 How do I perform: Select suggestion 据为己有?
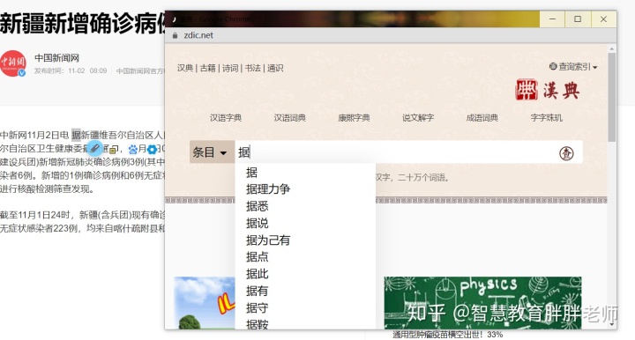305,240
